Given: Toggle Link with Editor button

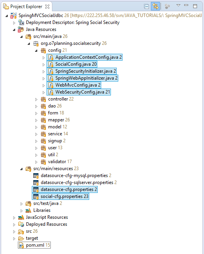Looking at the screenshot, I should coord(156,7).
